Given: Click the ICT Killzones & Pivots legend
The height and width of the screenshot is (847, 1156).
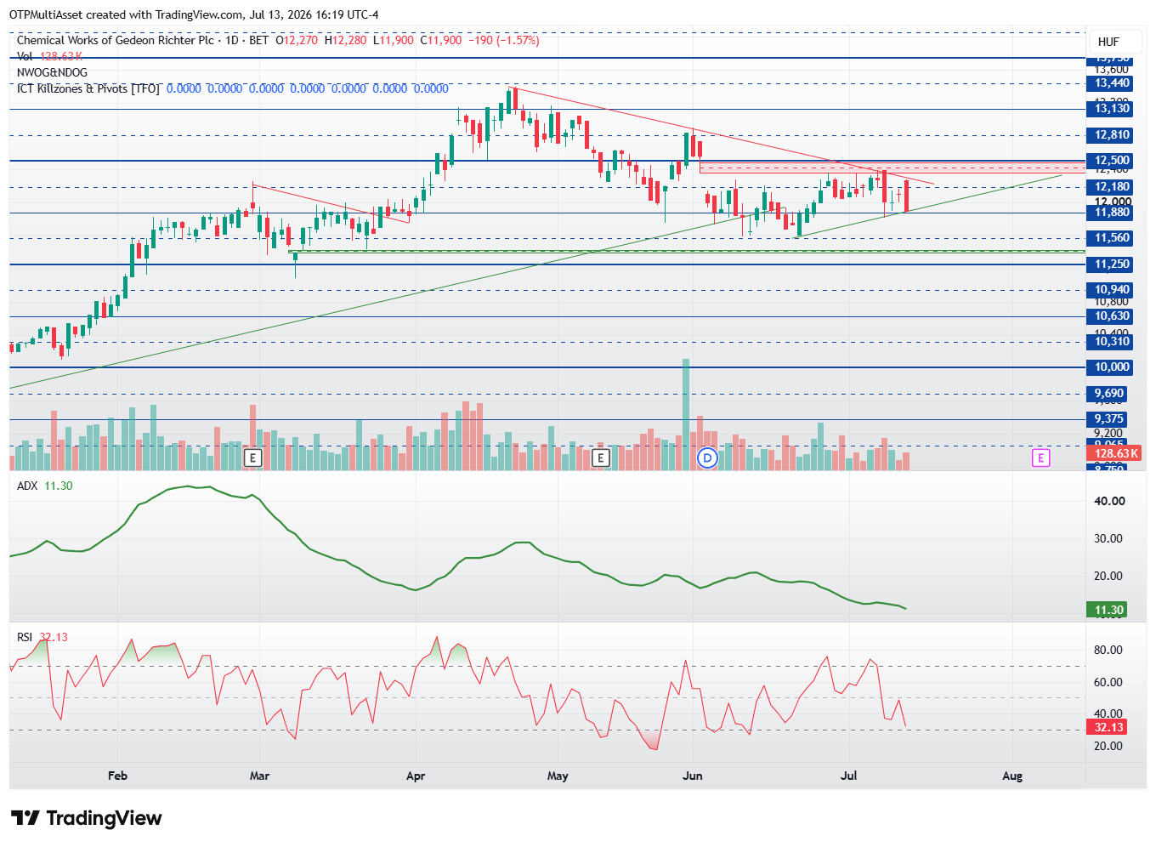Looking at the screenshot, I should pos(88,88).
